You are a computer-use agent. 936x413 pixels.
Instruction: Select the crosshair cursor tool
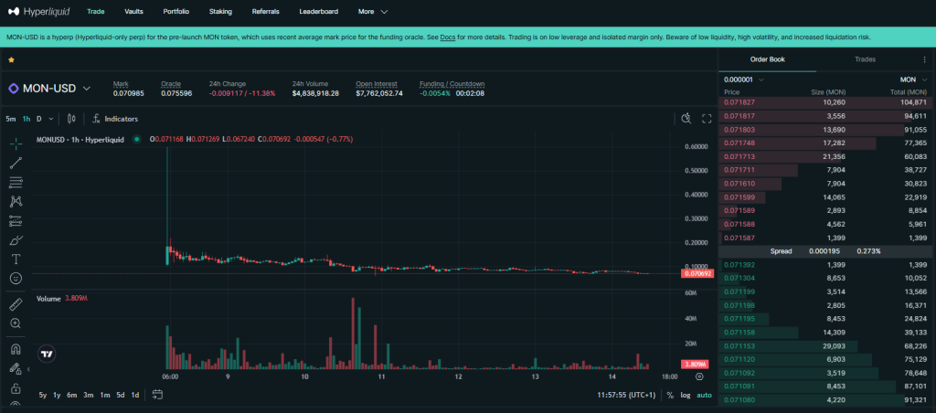click(x=16, y=143)
